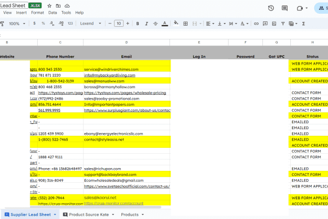Open zoom level 100% dropdown

coord(17,24)
